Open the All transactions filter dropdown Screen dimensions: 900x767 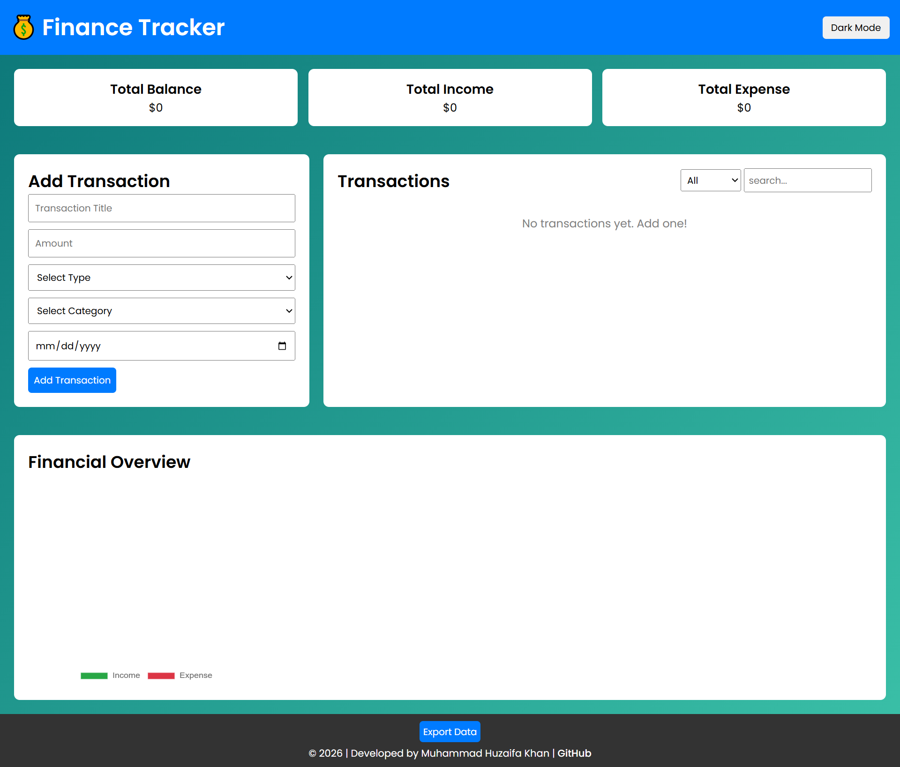tap(710, 180)
